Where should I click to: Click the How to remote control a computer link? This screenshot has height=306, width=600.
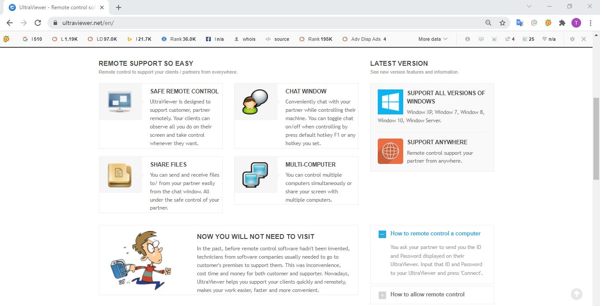coord(435,234)
